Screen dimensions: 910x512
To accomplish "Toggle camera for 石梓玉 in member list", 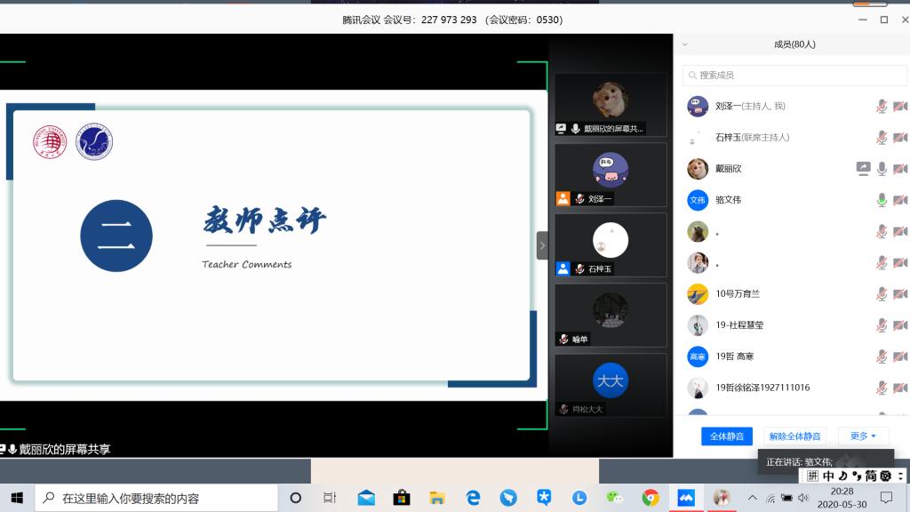I will tap(899, 138).
